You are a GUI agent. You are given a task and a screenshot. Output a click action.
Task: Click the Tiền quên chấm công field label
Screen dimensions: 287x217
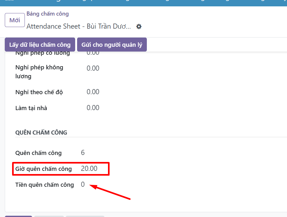click(45, 185)
